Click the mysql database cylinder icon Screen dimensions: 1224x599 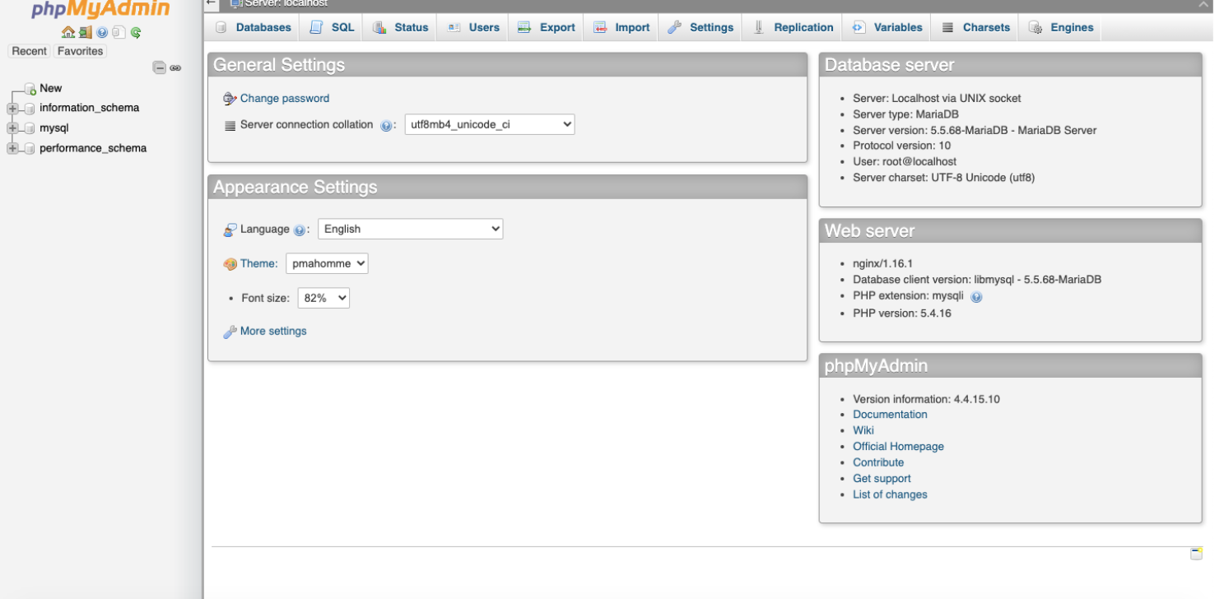pos(30,128)
